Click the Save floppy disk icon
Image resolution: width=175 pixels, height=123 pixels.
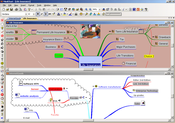point(11,9)
